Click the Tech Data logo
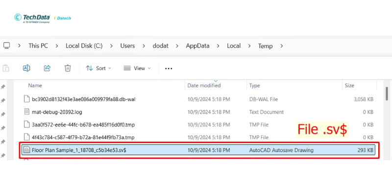The height and width of the screenshot is (196, 392). click(x=32, y=18)
